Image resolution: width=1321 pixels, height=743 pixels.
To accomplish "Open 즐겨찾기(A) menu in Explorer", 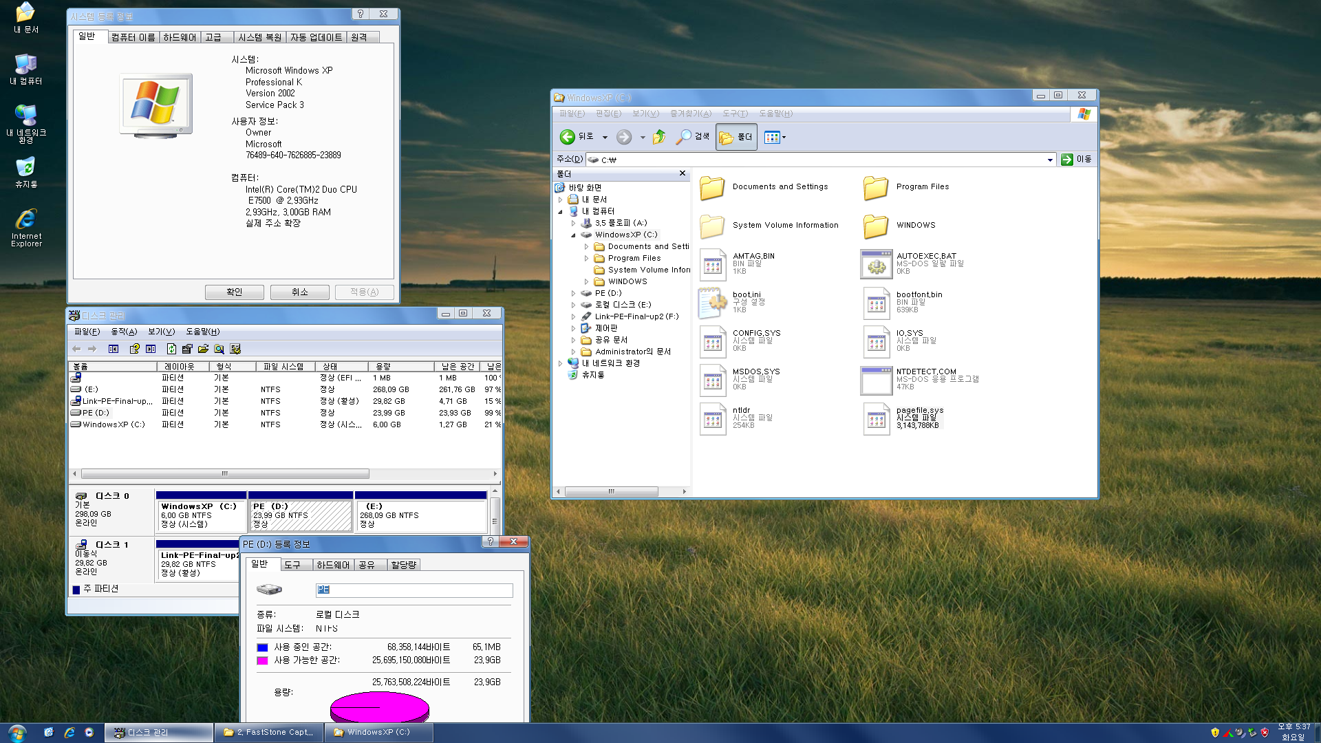I will 690,114.
